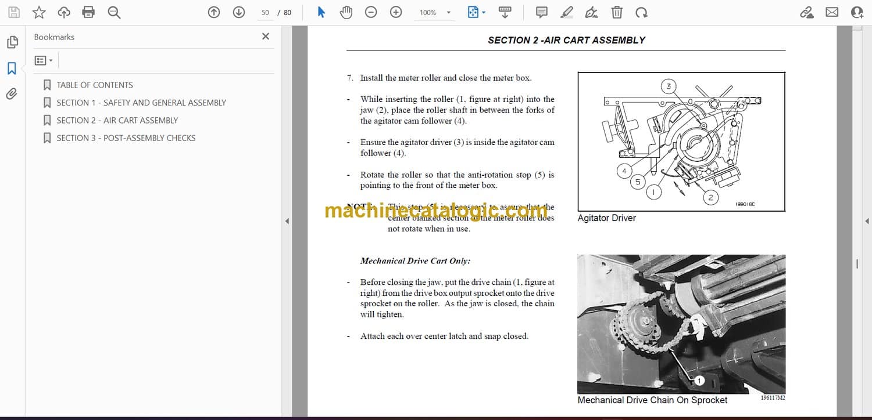
Task: Select the Highlight text tool
Action: point(567,12)
